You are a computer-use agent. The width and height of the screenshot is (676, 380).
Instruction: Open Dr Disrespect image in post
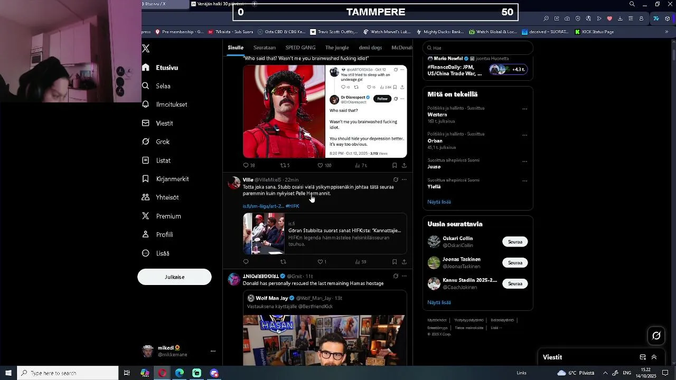pos(284,111)
